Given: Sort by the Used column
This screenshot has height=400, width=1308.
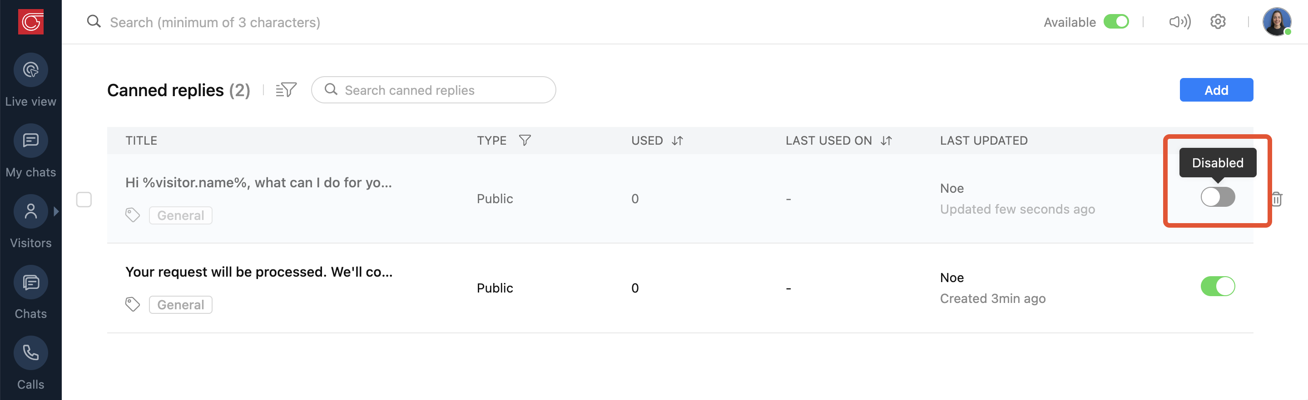Looking at the screenshot, I should click(x=677, y=141).
